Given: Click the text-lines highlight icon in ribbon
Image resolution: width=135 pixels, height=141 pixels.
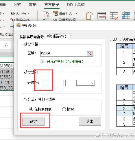Looking at the screenshot, I should [x=102, y=16].
